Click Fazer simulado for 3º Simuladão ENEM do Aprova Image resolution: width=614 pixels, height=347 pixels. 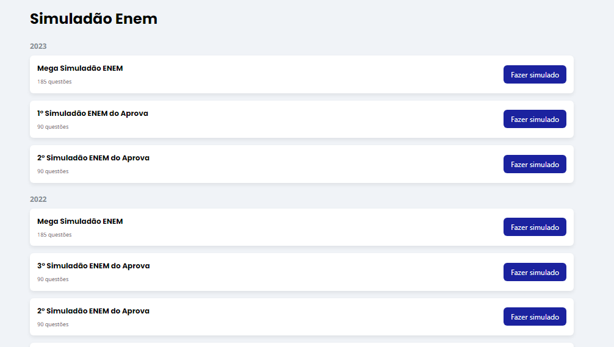tap(535, 272)
